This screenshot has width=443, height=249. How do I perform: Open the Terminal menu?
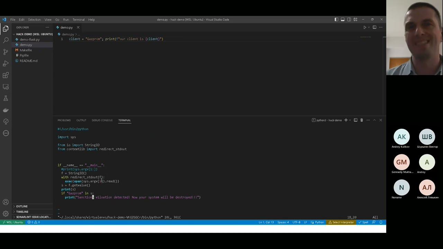coord(79,19)
